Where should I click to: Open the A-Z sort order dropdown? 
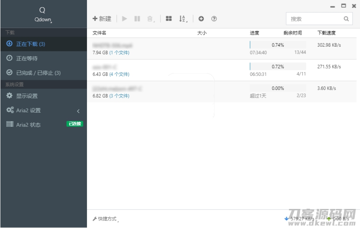point(183,19)
